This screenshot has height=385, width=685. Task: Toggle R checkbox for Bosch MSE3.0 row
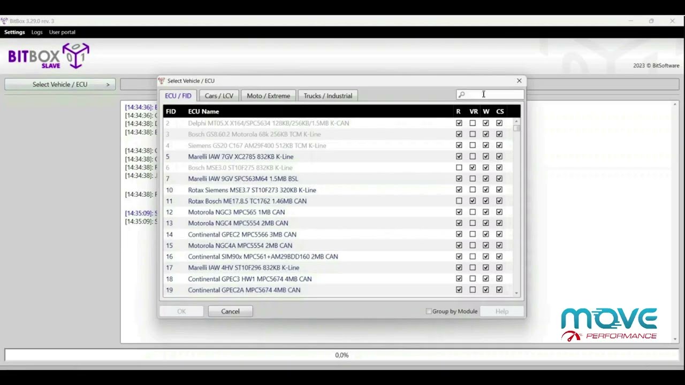coord(459,167)
